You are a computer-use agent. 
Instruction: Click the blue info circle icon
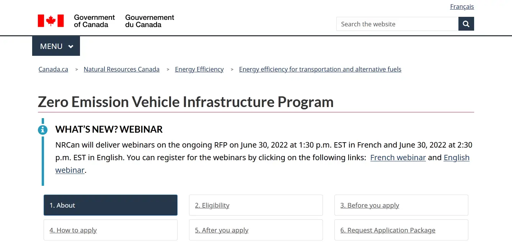point(42,130)
